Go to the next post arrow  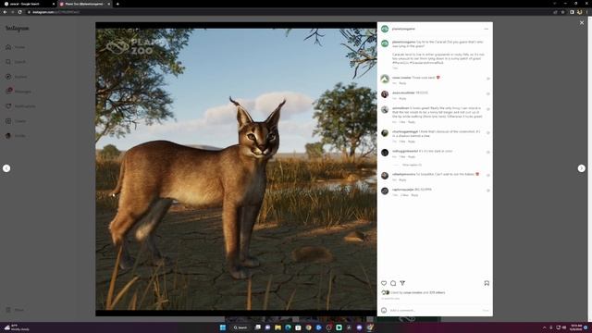[582, 168]
